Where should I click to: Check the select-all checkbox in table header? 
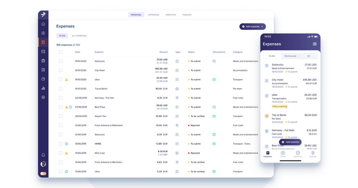tap(61, 52)
